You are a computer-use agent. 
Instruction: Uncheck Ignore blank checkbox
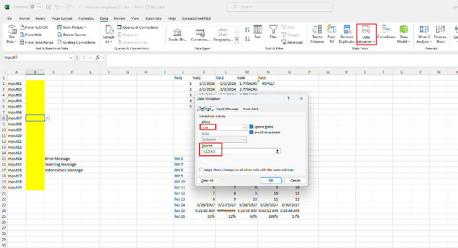[251, 127]
